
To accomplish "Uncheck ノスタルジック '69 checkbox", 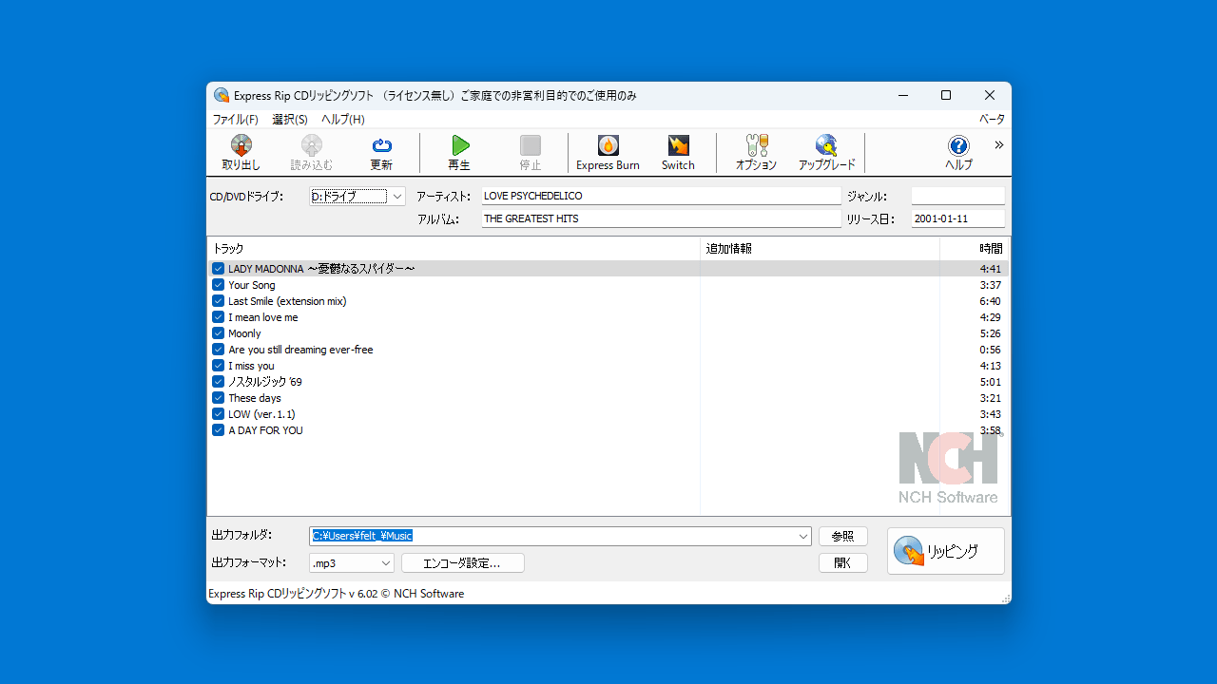I will point(218,382).
